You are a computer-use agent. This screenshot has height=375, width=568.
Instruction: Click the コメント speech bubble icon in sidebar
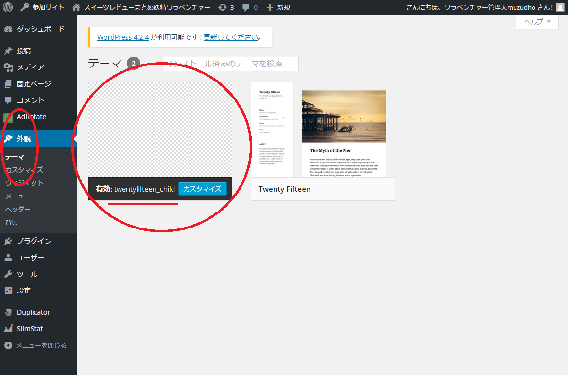pyautogui.click(x=8, y=100)
